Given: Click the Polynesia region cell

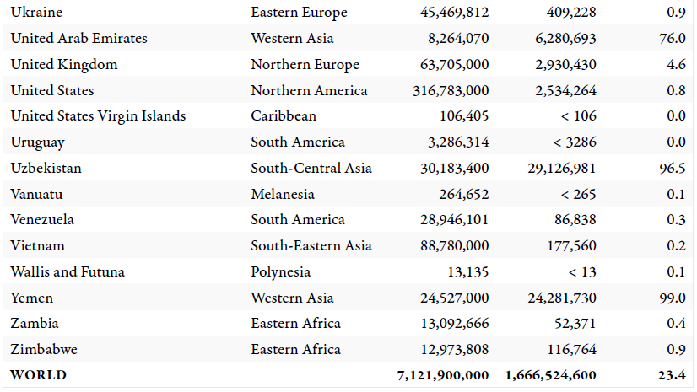Looking at the screenshot, I should [x=280, y=272].
